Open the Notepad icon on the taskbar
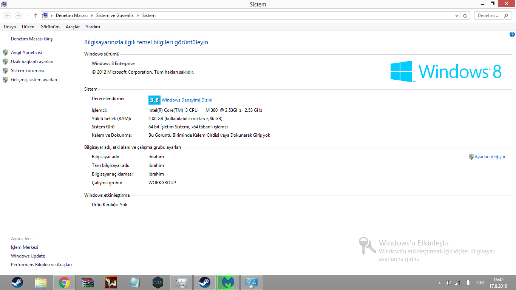The image size is (516, 290). pos(134,282)
